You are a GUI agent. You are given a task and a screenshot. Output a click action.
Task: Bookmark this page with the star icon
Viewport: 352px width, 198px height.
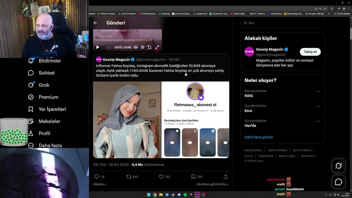pyautogui.click(x=325, y=9)
